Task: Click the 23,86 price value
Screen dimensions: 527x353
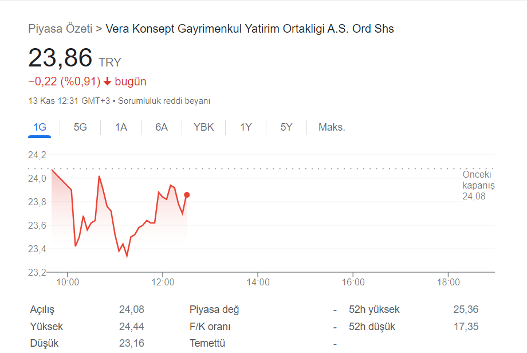Action: pos(60,57)
